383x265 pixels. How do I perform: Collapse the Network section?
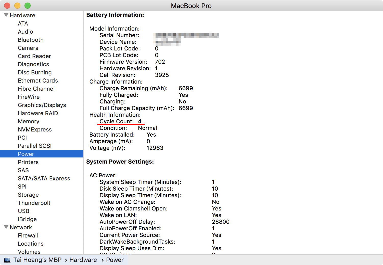tap(6, 227)
